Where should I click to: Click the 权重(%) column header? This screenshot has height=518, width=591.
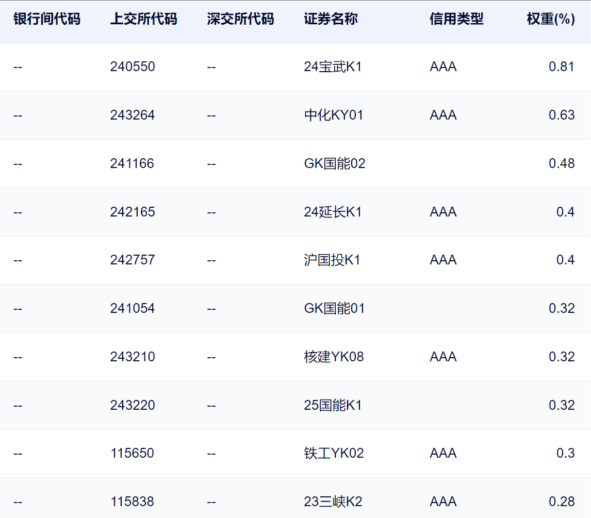tap(551, 19)
